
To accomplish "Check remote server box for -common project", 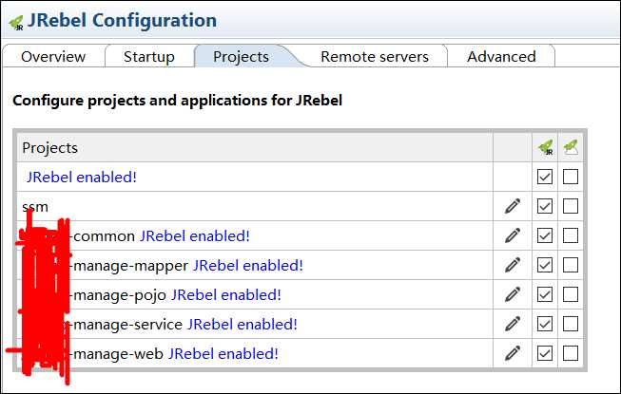I will point(571,235).
